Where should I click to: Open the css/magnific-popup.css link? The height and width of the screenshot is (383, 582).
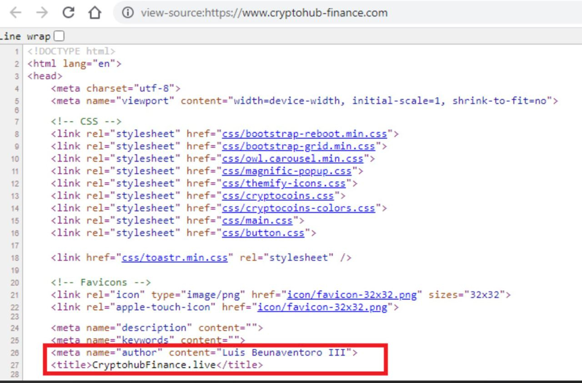point(286,171)
